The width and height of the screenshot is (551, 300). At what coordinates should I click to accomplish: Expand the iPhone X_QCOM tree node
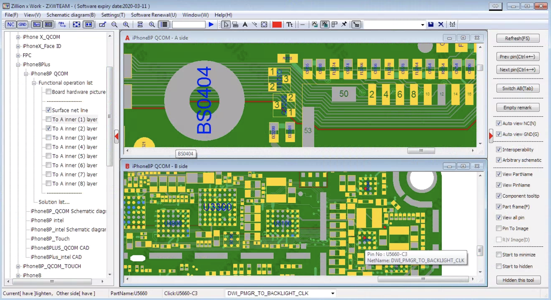[x=18, y=37]
